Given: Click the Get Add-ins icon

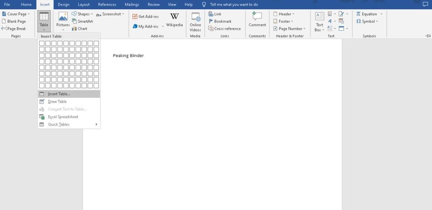Looking at the screenshot, I should [135, 16].
